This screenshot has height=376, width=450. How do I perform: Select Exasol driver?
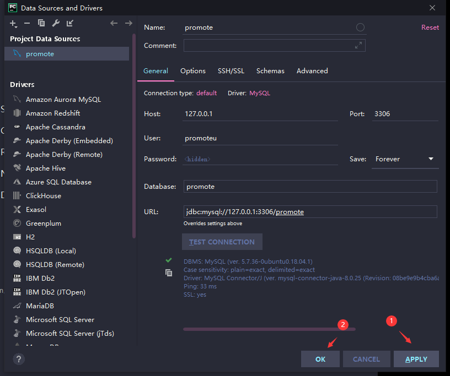(36, 210)
